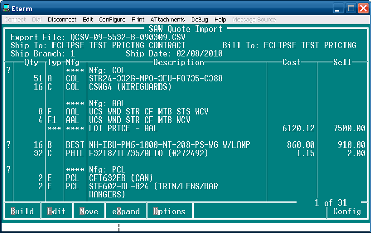
Task: Open the ATtachments menu
Action: pyautogui.click(x=168, y=20)
